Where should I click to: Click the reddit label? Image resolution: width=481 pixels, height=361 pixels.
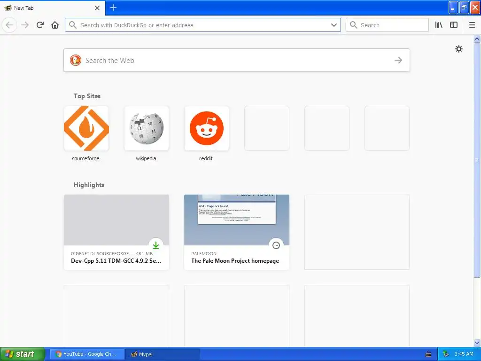[206, 158]
